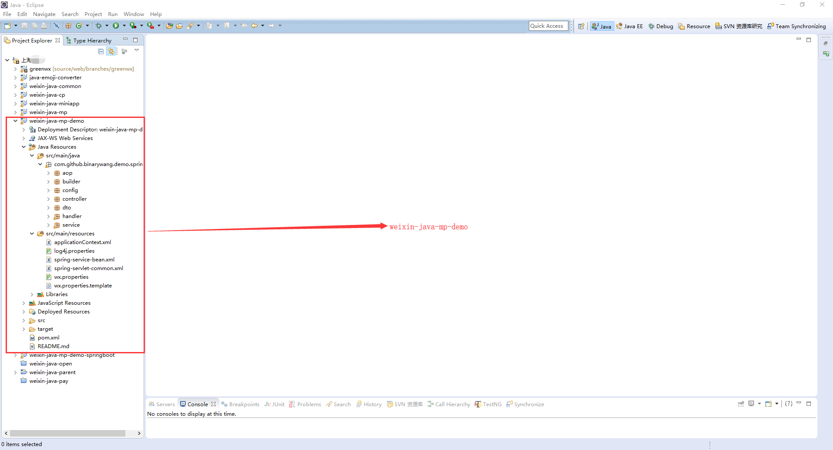Expand the Libraries node
Viewport: 833px width, 450px height.
click(x=32, y=294)
